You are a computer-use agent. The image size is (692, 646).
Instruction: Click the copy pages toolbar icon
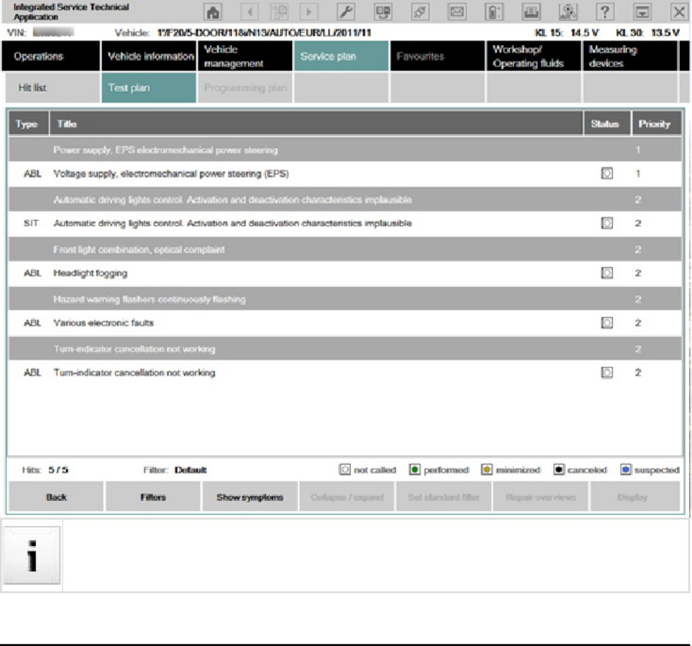279,12
